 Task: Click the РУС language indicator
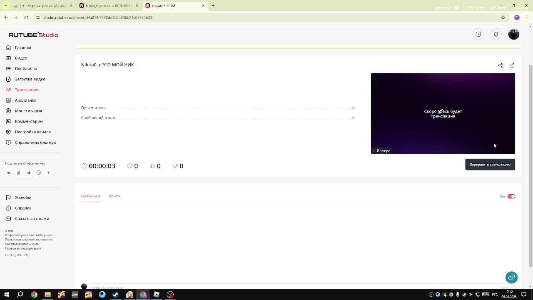click(495, 295)
